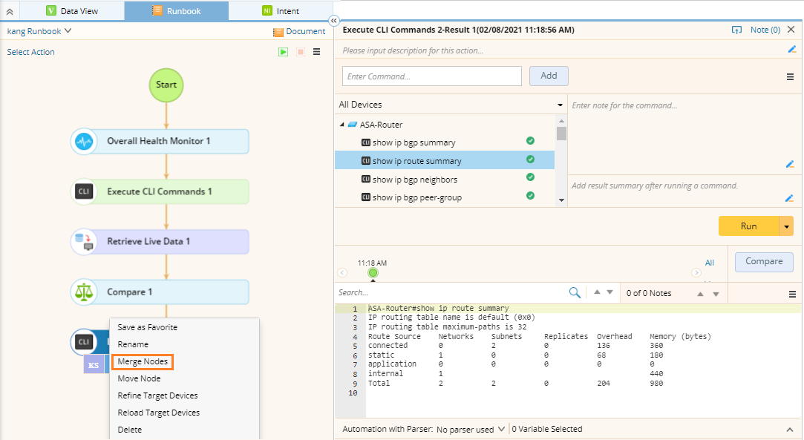The width and height of the screenshot is (804, 440).
Task: Select show ip bgp neighbors command
Action: 414,180
